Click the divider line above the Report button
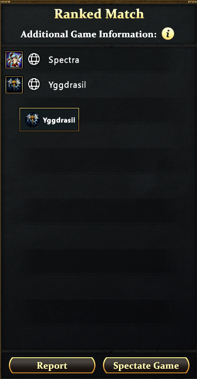This screenshot has width=197, height=379. [98, 351]
